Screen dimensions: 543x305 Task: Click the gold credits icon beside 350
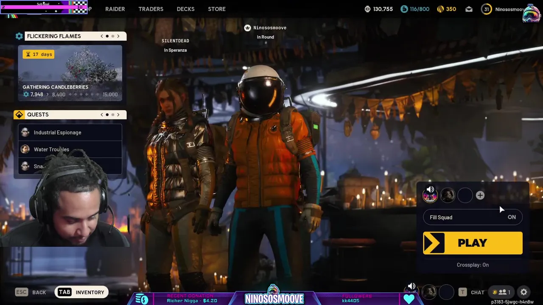(440, 9)
